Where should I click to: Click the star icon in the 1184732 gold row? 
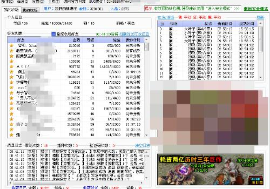12,98
